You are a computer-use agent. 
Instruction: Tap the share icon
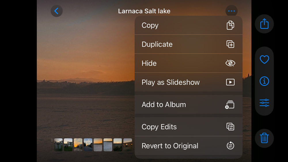point(264,24)
